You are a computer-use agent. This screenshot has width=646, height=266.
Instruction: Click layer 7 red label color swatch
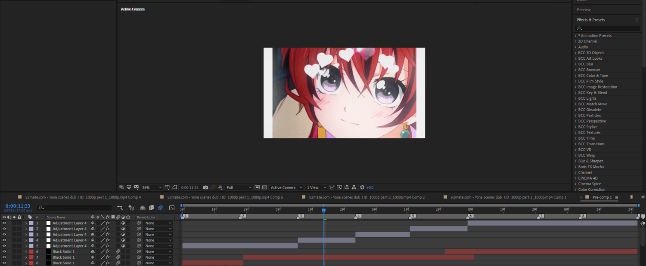pos(31,257)
